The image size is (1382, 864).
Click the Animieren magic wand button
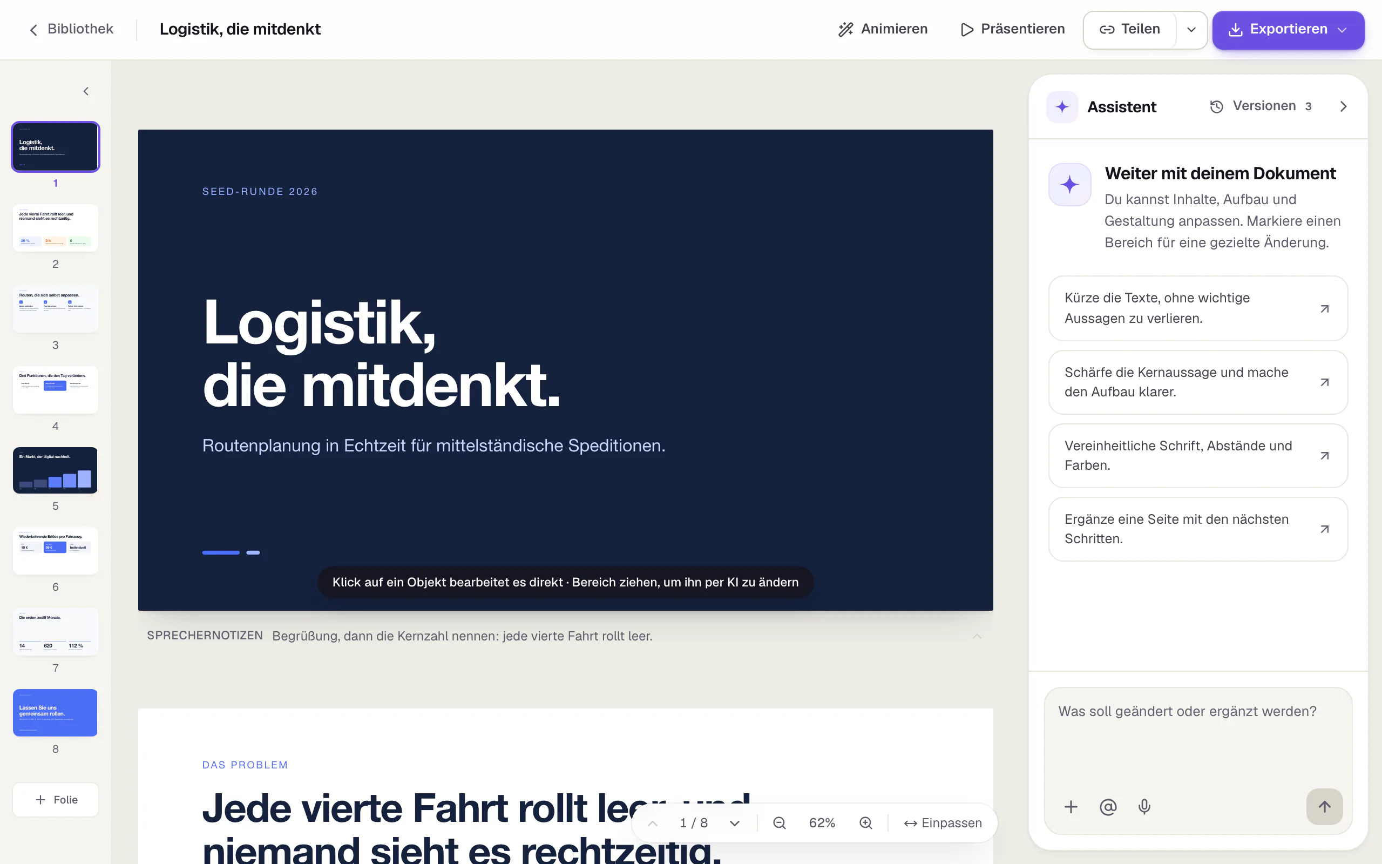click(x=883, y=29)
